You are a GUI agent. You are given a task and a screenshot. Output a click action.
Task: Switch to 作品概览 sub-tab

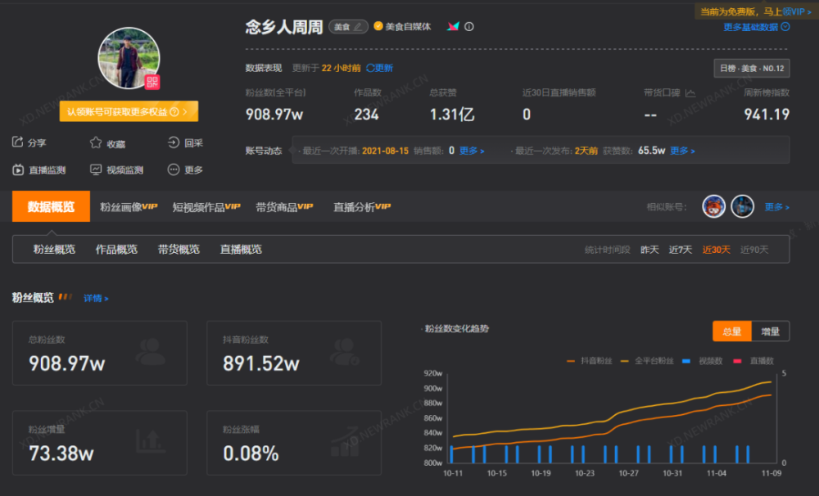(116, 250)
